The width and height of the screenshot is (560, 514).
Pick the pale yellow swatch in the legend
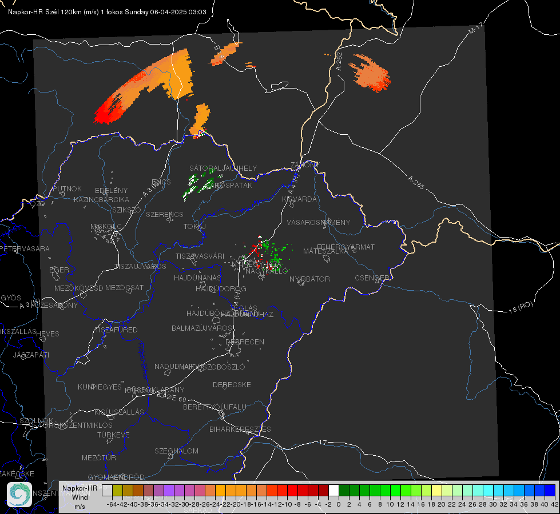[x=437, y=491]
